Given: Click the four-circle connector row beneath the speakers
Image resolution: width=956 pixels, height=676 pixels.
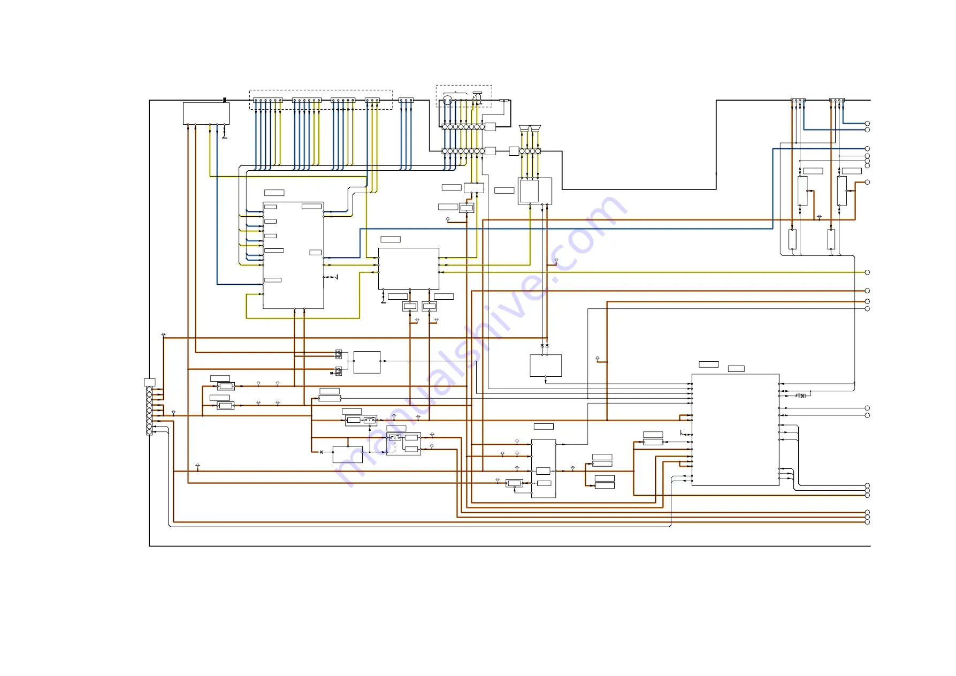Looking at the screenshot, I should tap(530, 151).
